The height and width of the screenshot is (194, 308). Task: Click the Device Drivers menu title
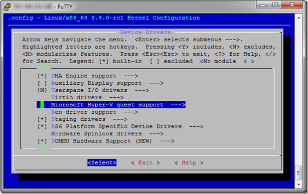[145, 32]
